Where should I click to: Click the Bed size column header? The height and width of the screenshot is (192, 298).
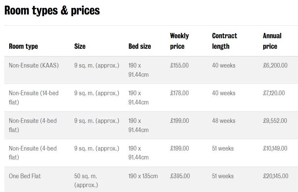[x=140, y=46]
